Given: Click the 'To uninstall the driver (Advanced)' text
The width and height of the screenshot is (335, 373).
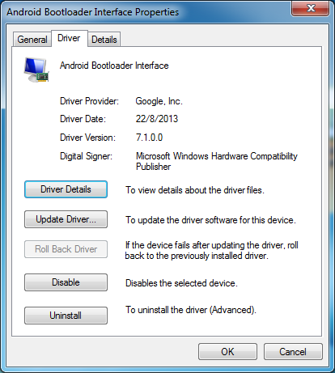Looking at the screenshot, I should (191, 310).
